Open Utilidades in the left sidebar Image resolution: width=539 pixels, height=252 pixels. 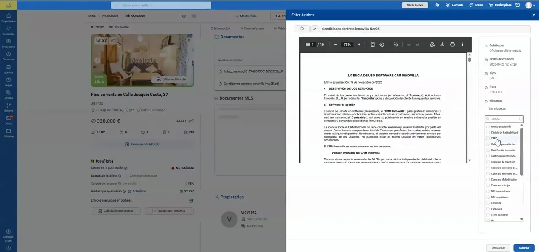[x=8, y=133]
